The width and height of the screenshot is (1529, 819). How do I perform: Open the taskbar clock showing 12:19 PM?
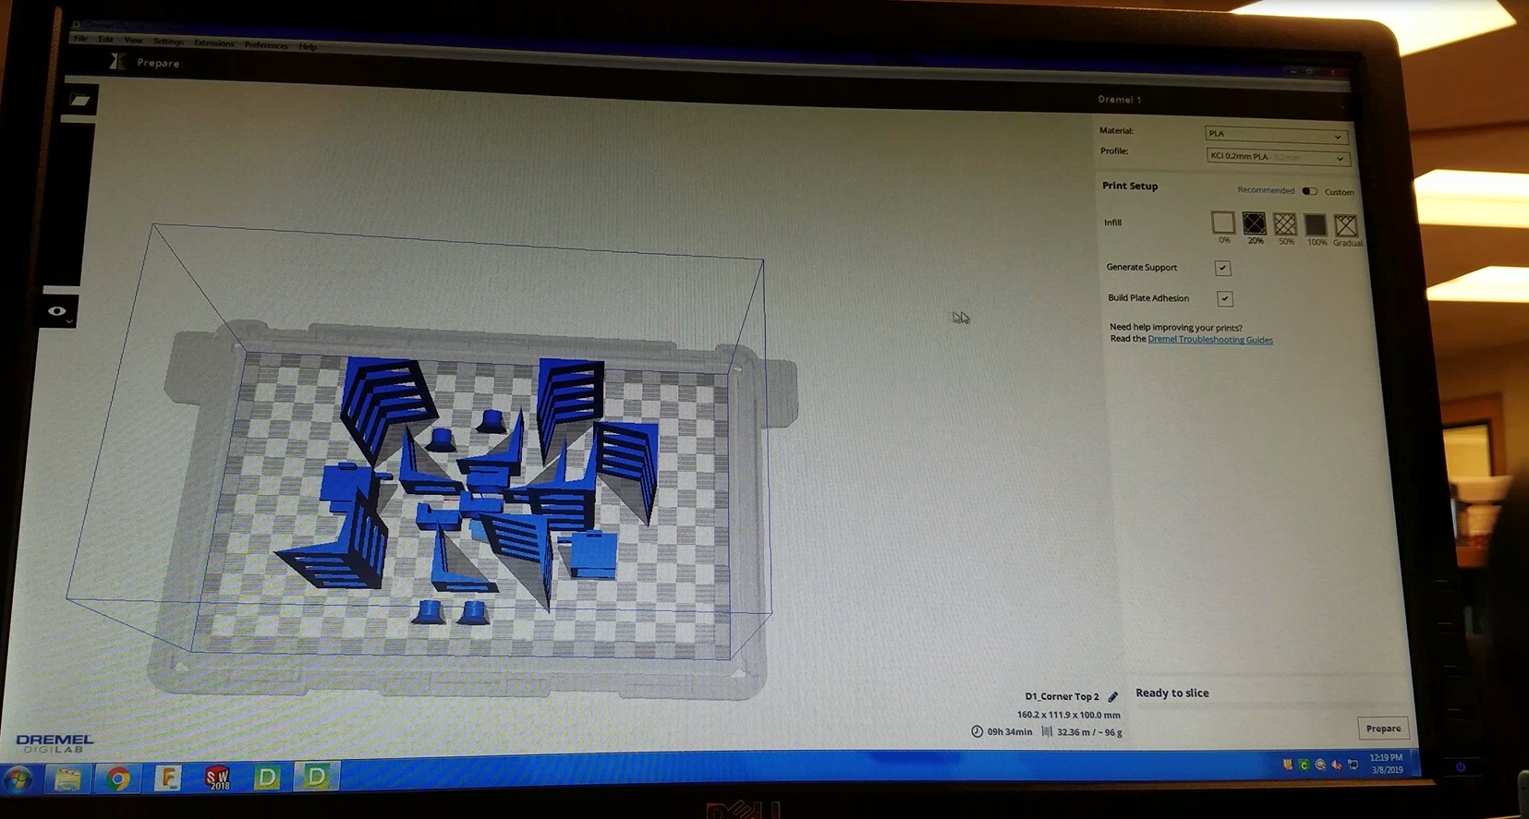pyautogui.click(x=1386, y=764)
